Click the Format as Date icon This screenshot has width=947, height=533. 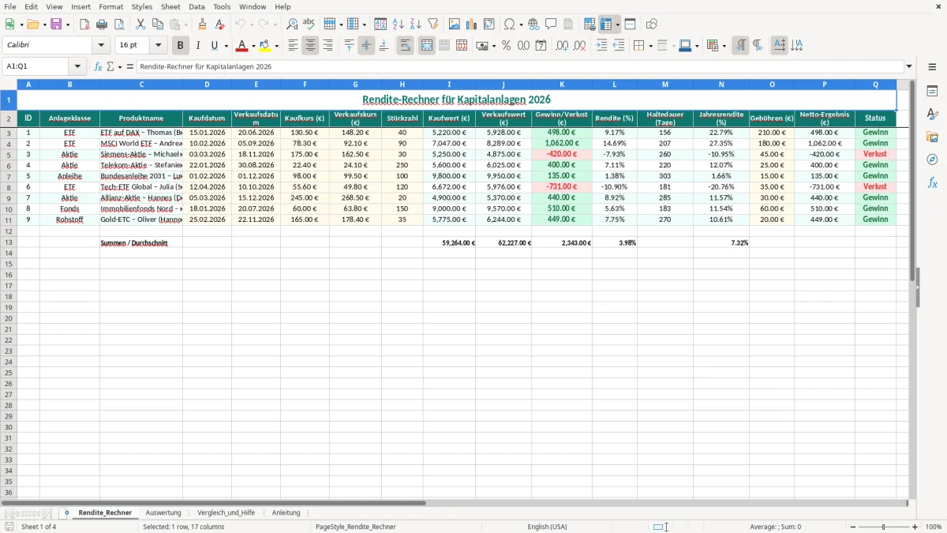(x=541, y=46)
